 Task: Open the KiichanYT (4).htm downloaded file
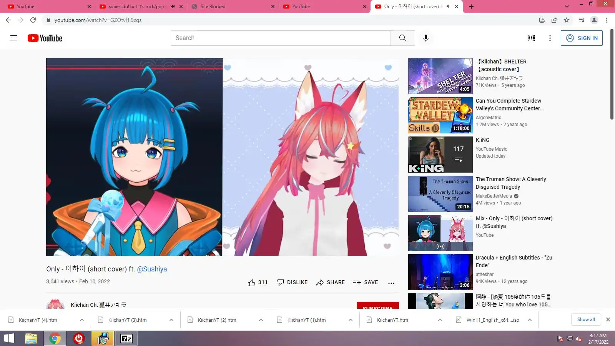click(x=38, y=320)
